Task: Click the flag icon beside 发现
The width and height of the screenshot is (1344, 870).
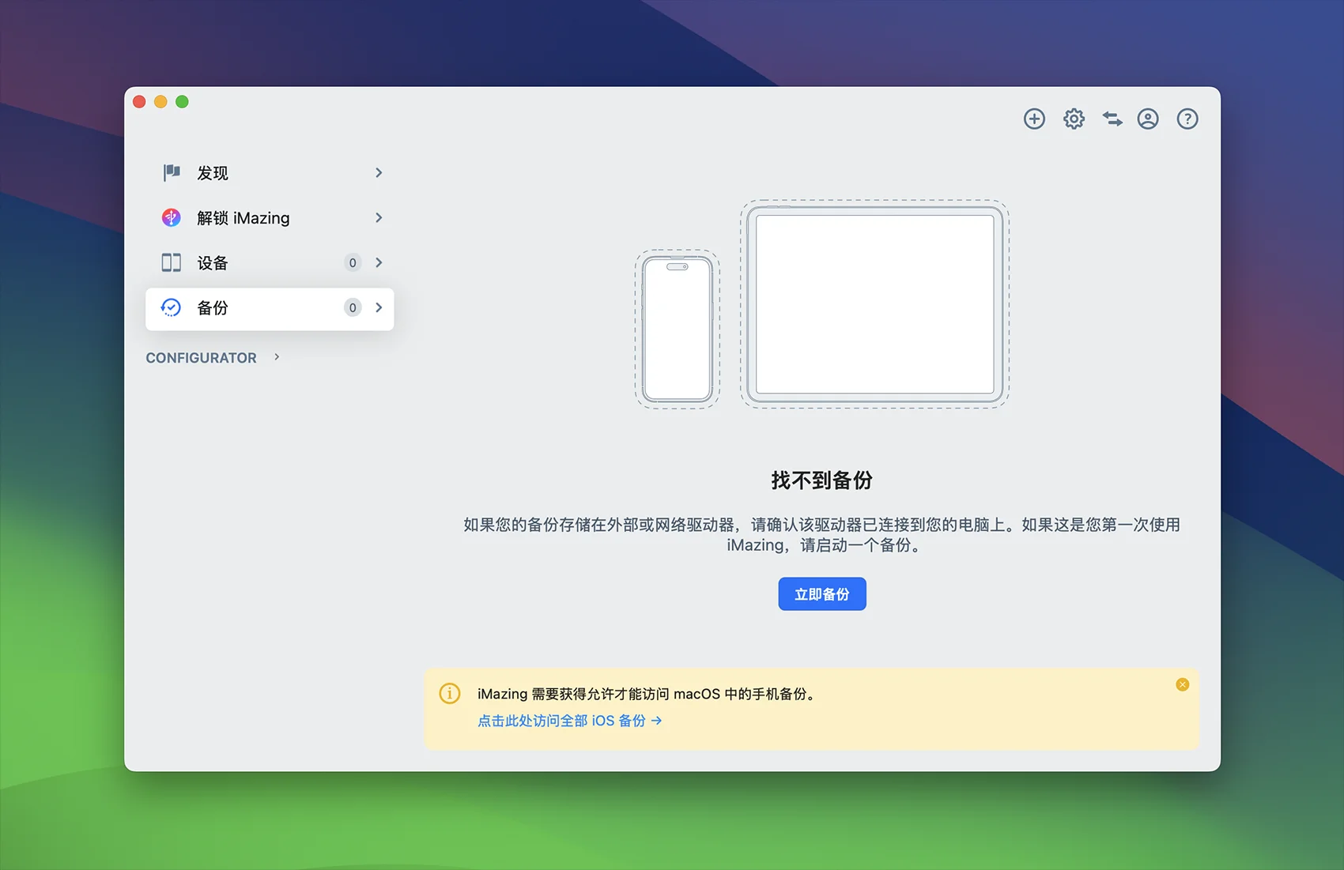Action: tap(172, 172)
